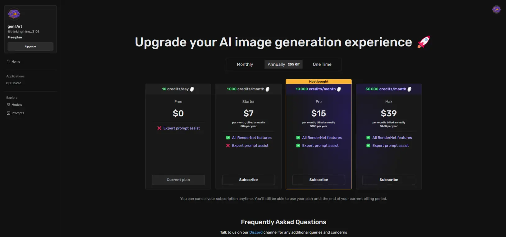Subscribe to the Starter plan
This screenshot has height=237, width=506.
(x=248, y=180)
